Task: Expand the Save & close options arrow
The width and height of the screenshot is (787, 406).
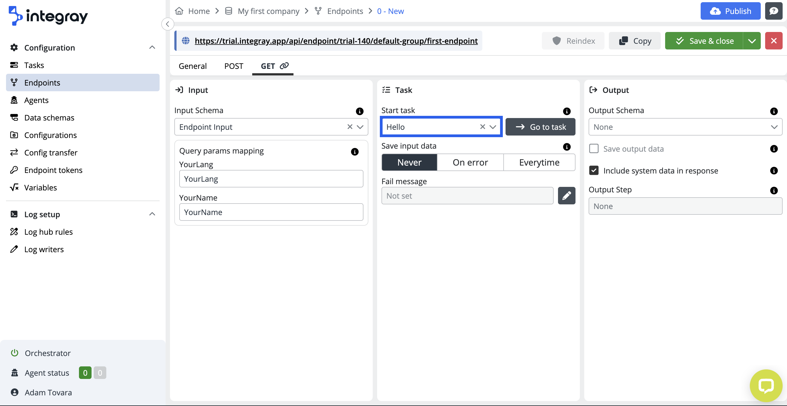Action: (751, 41)
